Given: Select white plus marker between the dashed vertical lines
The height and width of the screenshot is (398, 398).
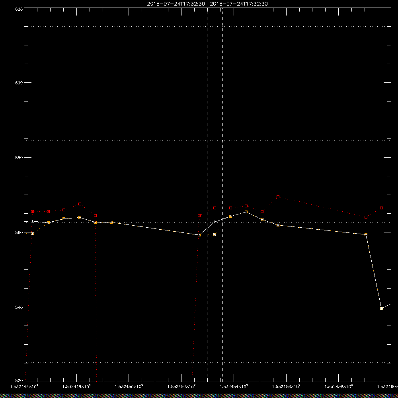Looking at the screenshot, I should click(215, 222).
